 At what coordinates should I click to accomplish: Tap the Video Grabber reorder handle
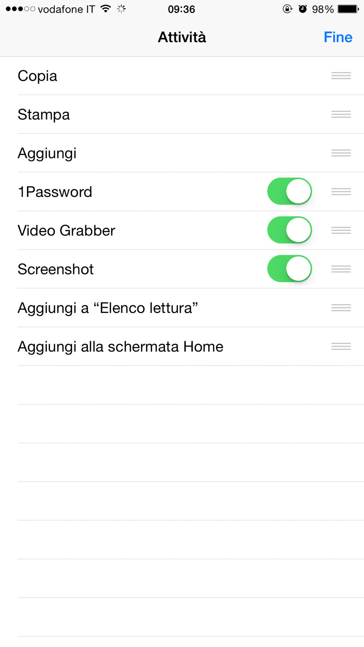point(341,230)
